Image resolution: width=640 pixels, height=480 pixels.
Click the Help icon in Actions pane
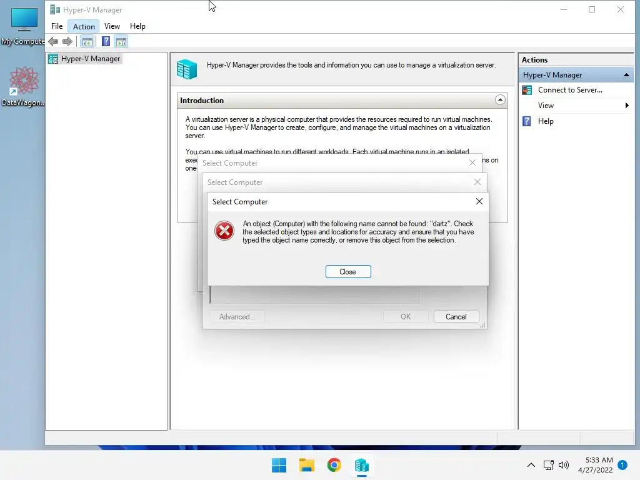[527, 121]
